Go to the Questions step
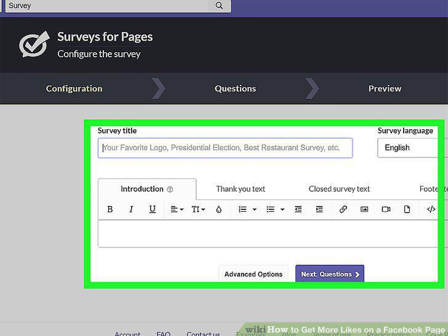This screenshot has width=448, height=336. [235, 89]
